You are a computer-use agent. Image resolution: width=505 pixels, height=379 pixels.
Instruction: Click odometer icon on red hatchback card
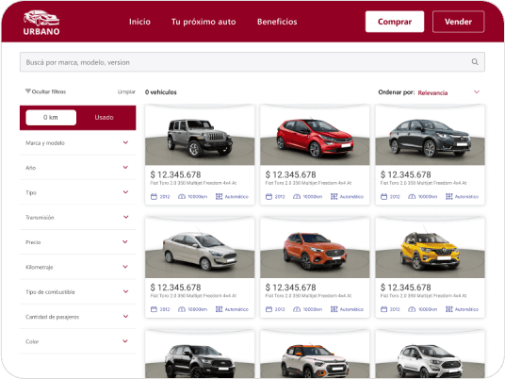click(x=297, y=197)
